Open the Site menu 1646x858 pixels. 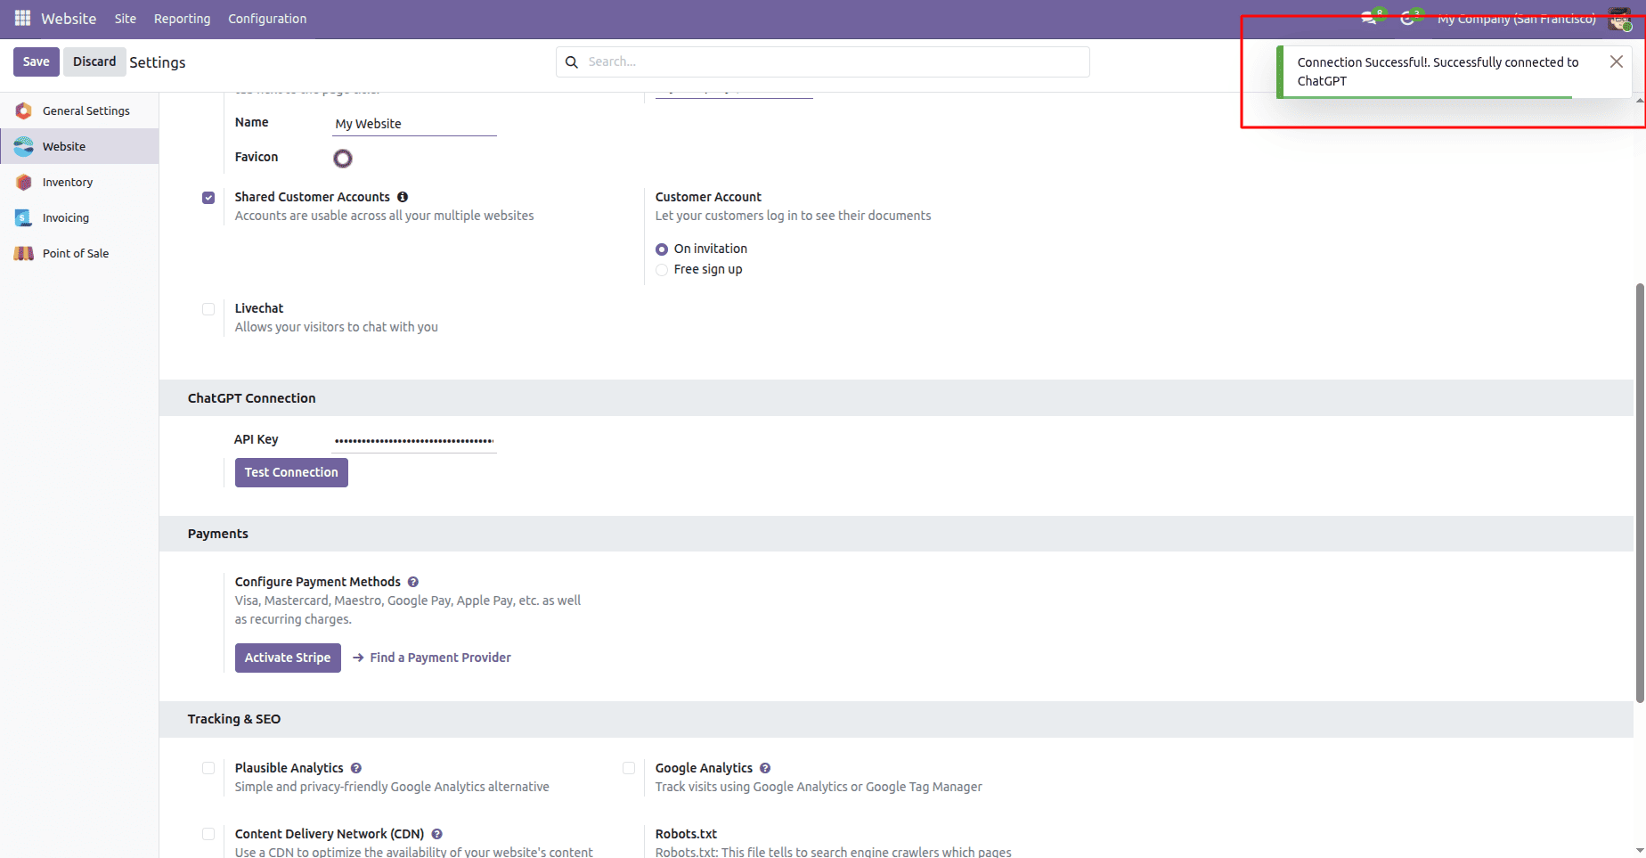(126, 19)
